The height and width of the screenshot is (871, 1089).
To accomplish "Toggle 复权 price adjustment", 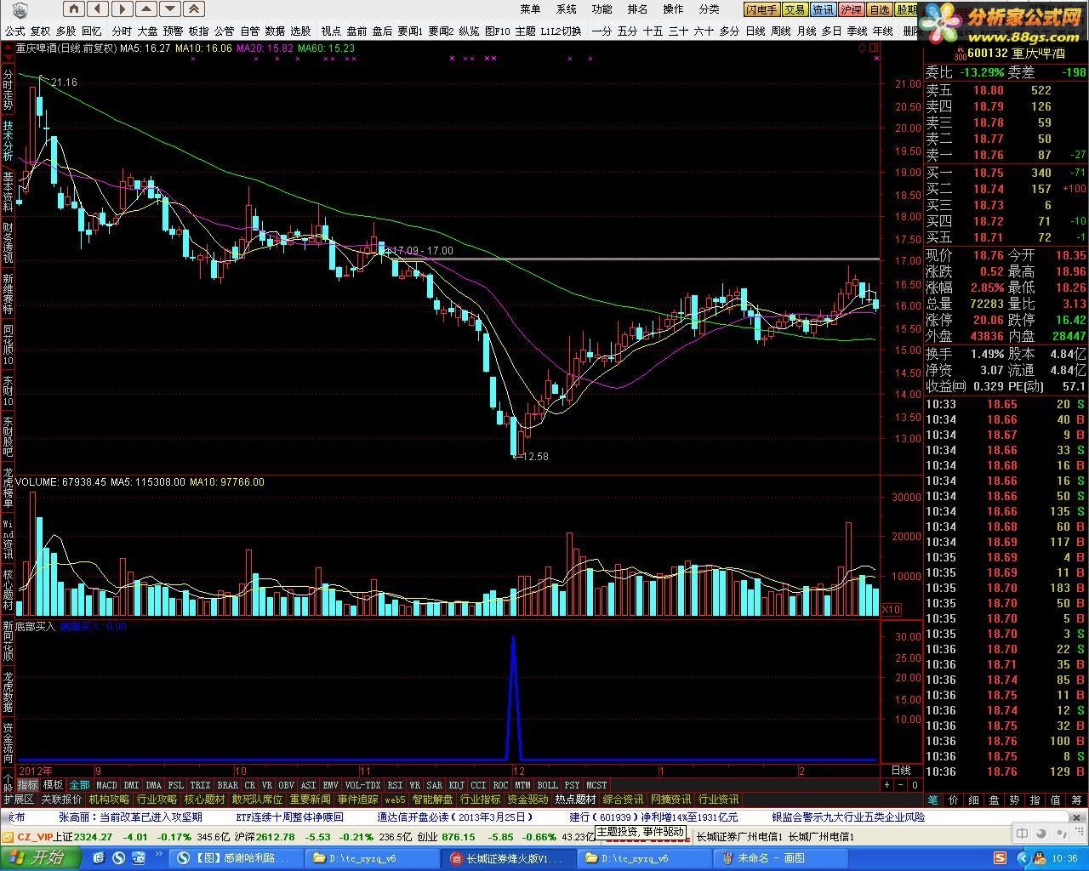I will (40, 31).
